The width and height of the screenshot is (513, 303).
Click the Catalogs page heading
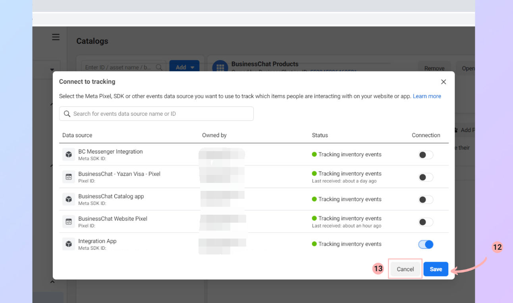92,41
